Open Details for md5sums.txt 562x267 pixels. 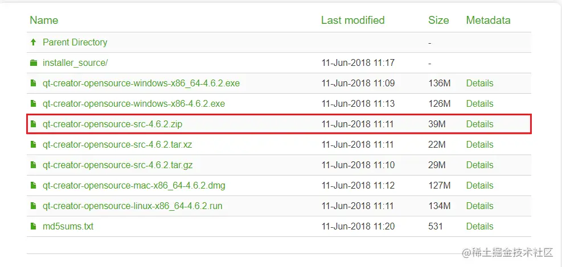pos(479,226)
